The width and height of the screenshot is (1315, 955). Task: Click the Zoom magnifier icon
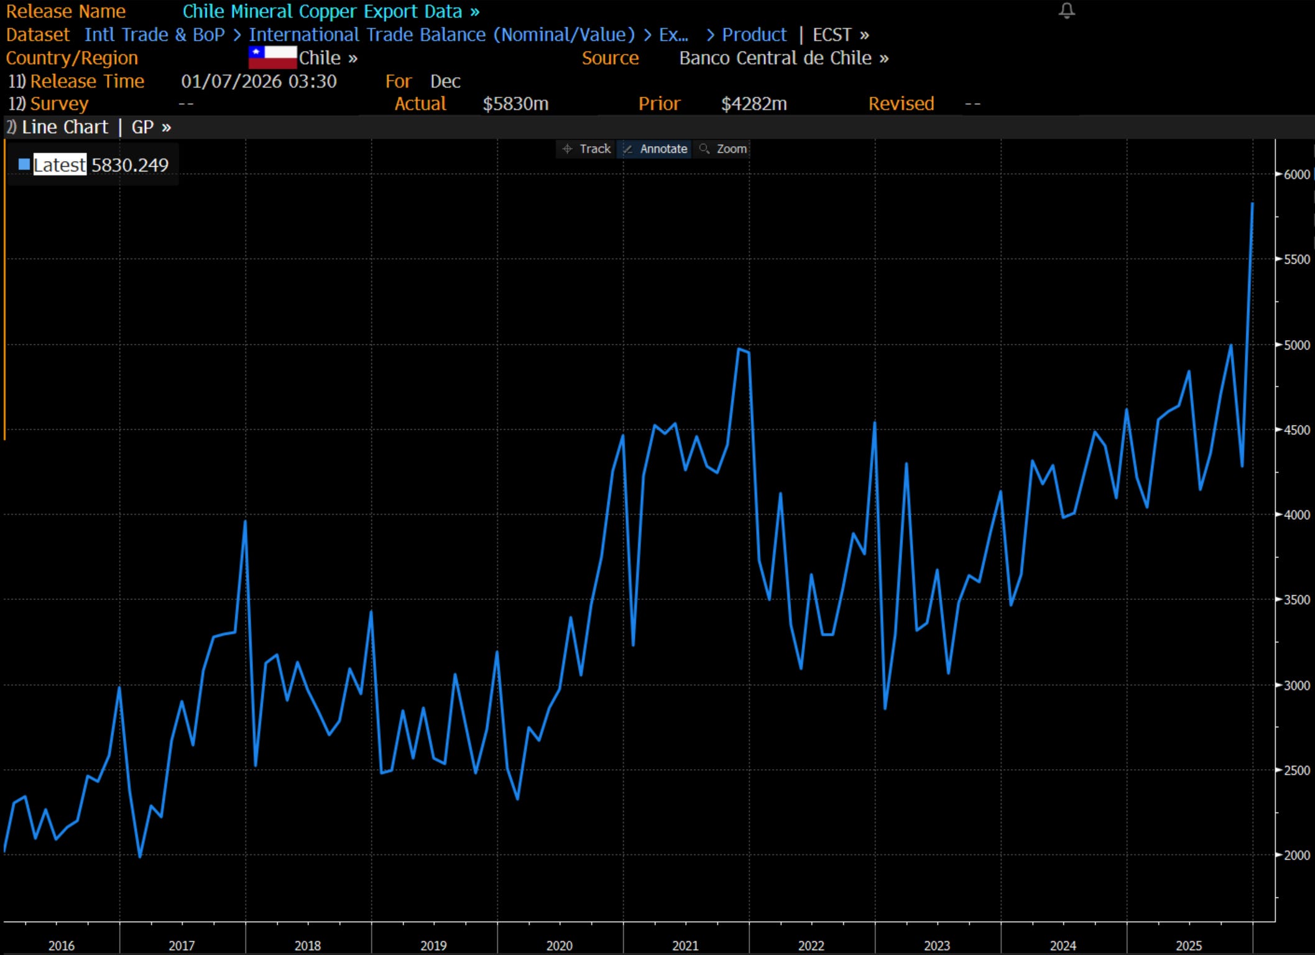click(x=704, y=149)
